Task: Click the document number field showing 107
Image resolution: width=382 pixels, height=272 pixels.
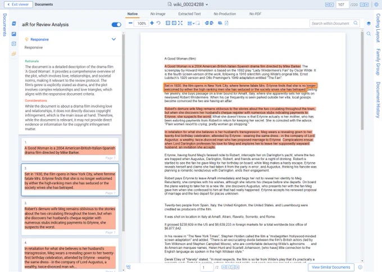Action: (342, 4)
